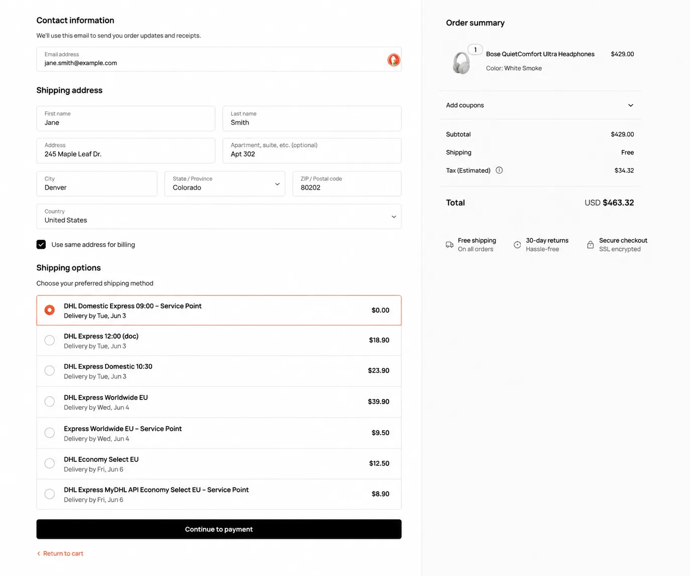Click the $23.90 shipping price
The image size is (690, 576).
[378, 370]
